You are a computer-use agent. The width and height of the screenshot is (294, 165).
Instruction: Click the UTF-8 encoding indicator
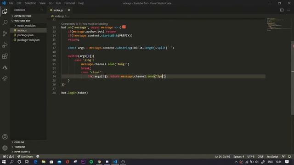coord(251,156)
